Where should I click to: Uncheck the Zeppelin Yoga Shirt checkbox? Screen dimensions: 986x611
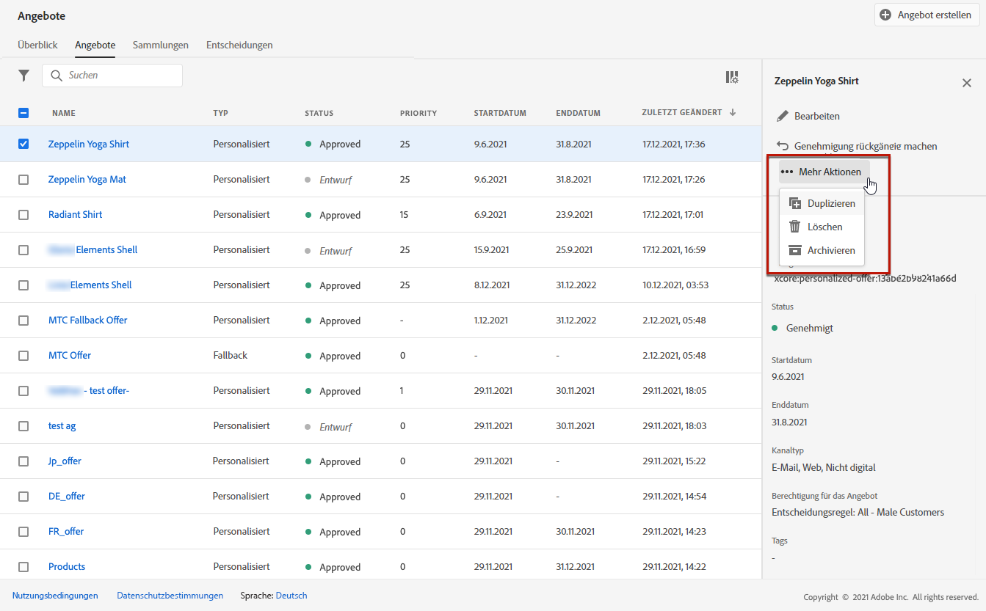pyautogui.click(x=23, y=144)
